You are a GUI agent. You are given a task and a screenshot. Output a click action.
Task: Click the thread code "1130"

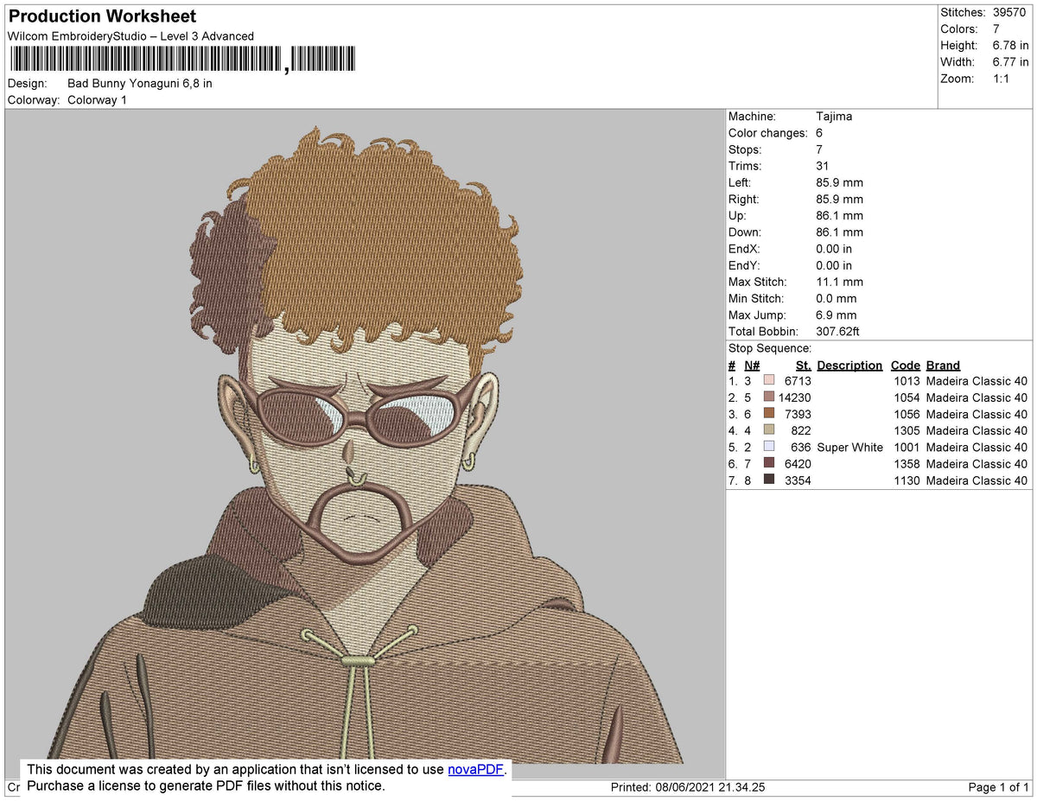(906, 480)
